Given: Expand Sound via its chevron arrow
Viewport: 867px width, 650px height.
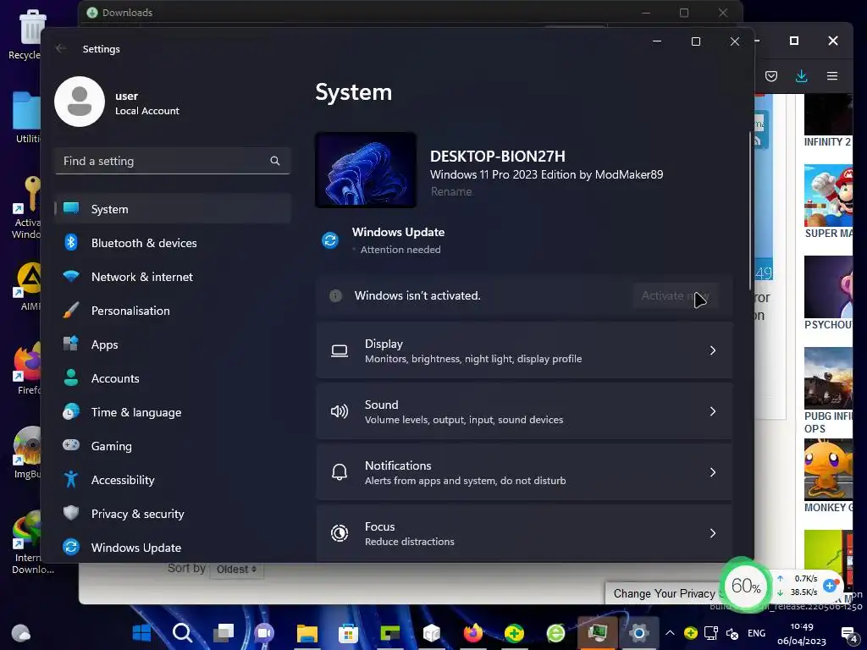Looking at the screenshot, I should (x=713, y=411).
